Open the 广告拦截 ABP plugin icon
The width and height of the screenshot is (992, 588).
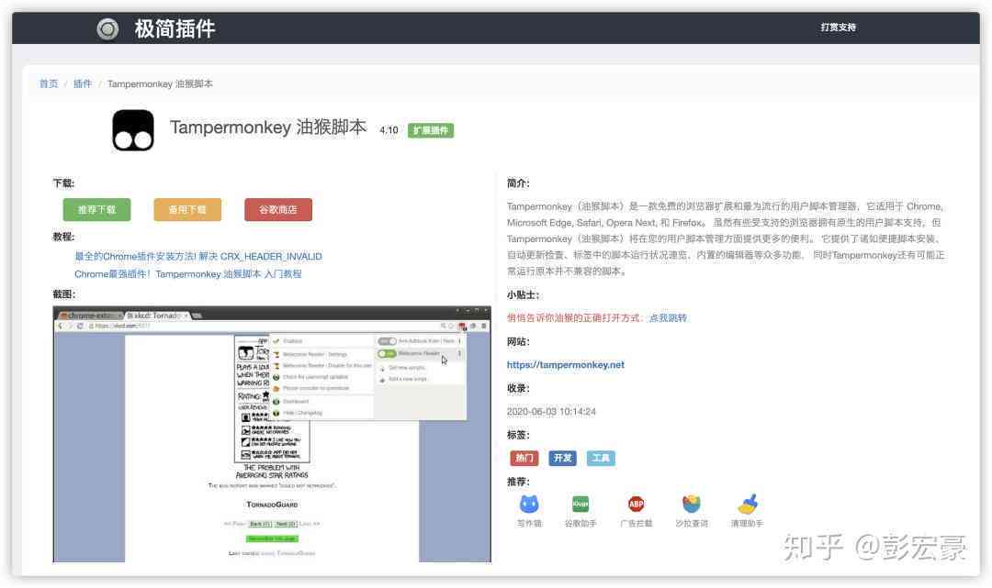[x=636, y=504]
